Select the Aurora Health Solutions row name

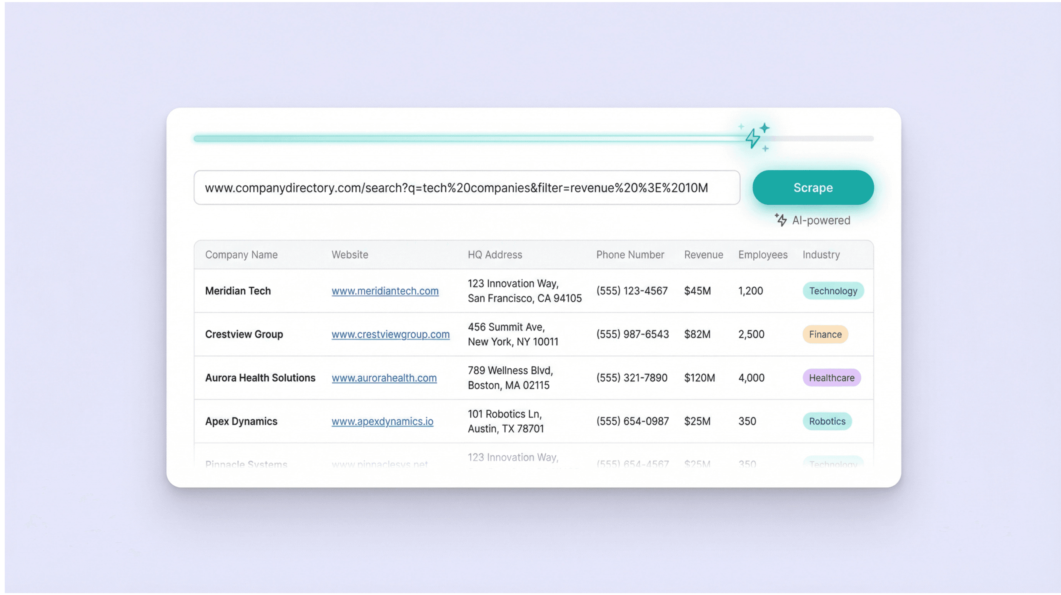(260, 378)
